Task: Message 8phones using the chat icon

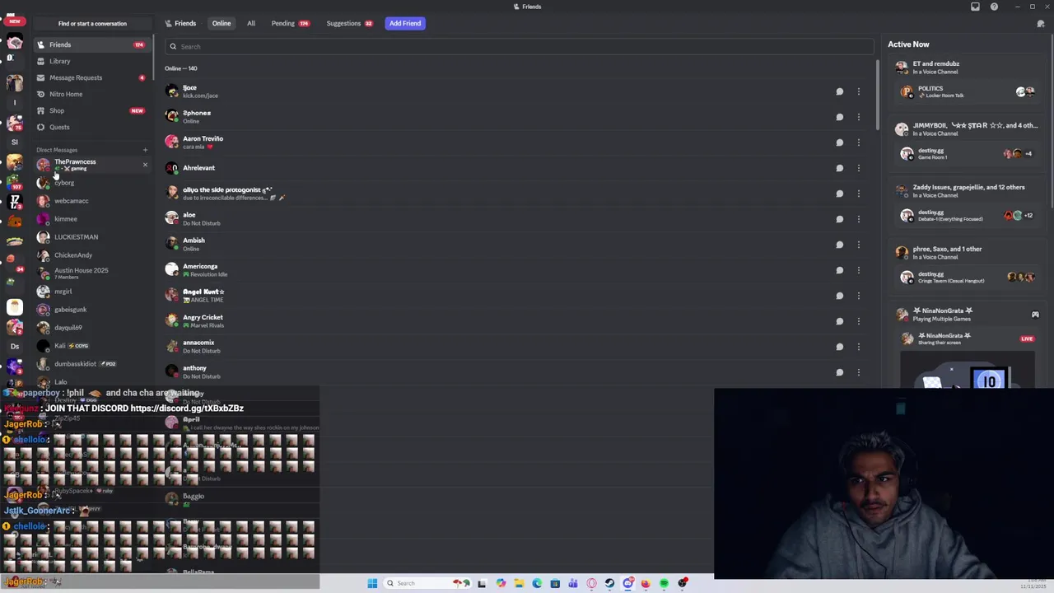Action: (839, 117)
